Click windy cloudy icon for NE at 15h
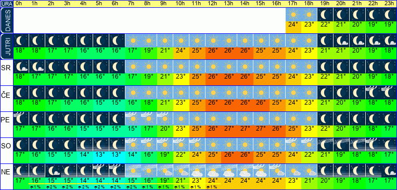The height and width of the screenshot is (190, 397). 261,171
